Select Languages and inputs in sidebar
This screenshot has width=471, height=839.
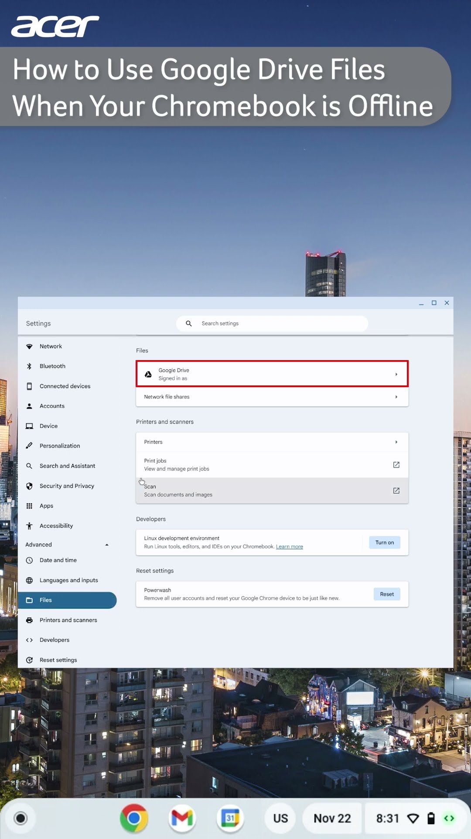[x=67, y=580]
